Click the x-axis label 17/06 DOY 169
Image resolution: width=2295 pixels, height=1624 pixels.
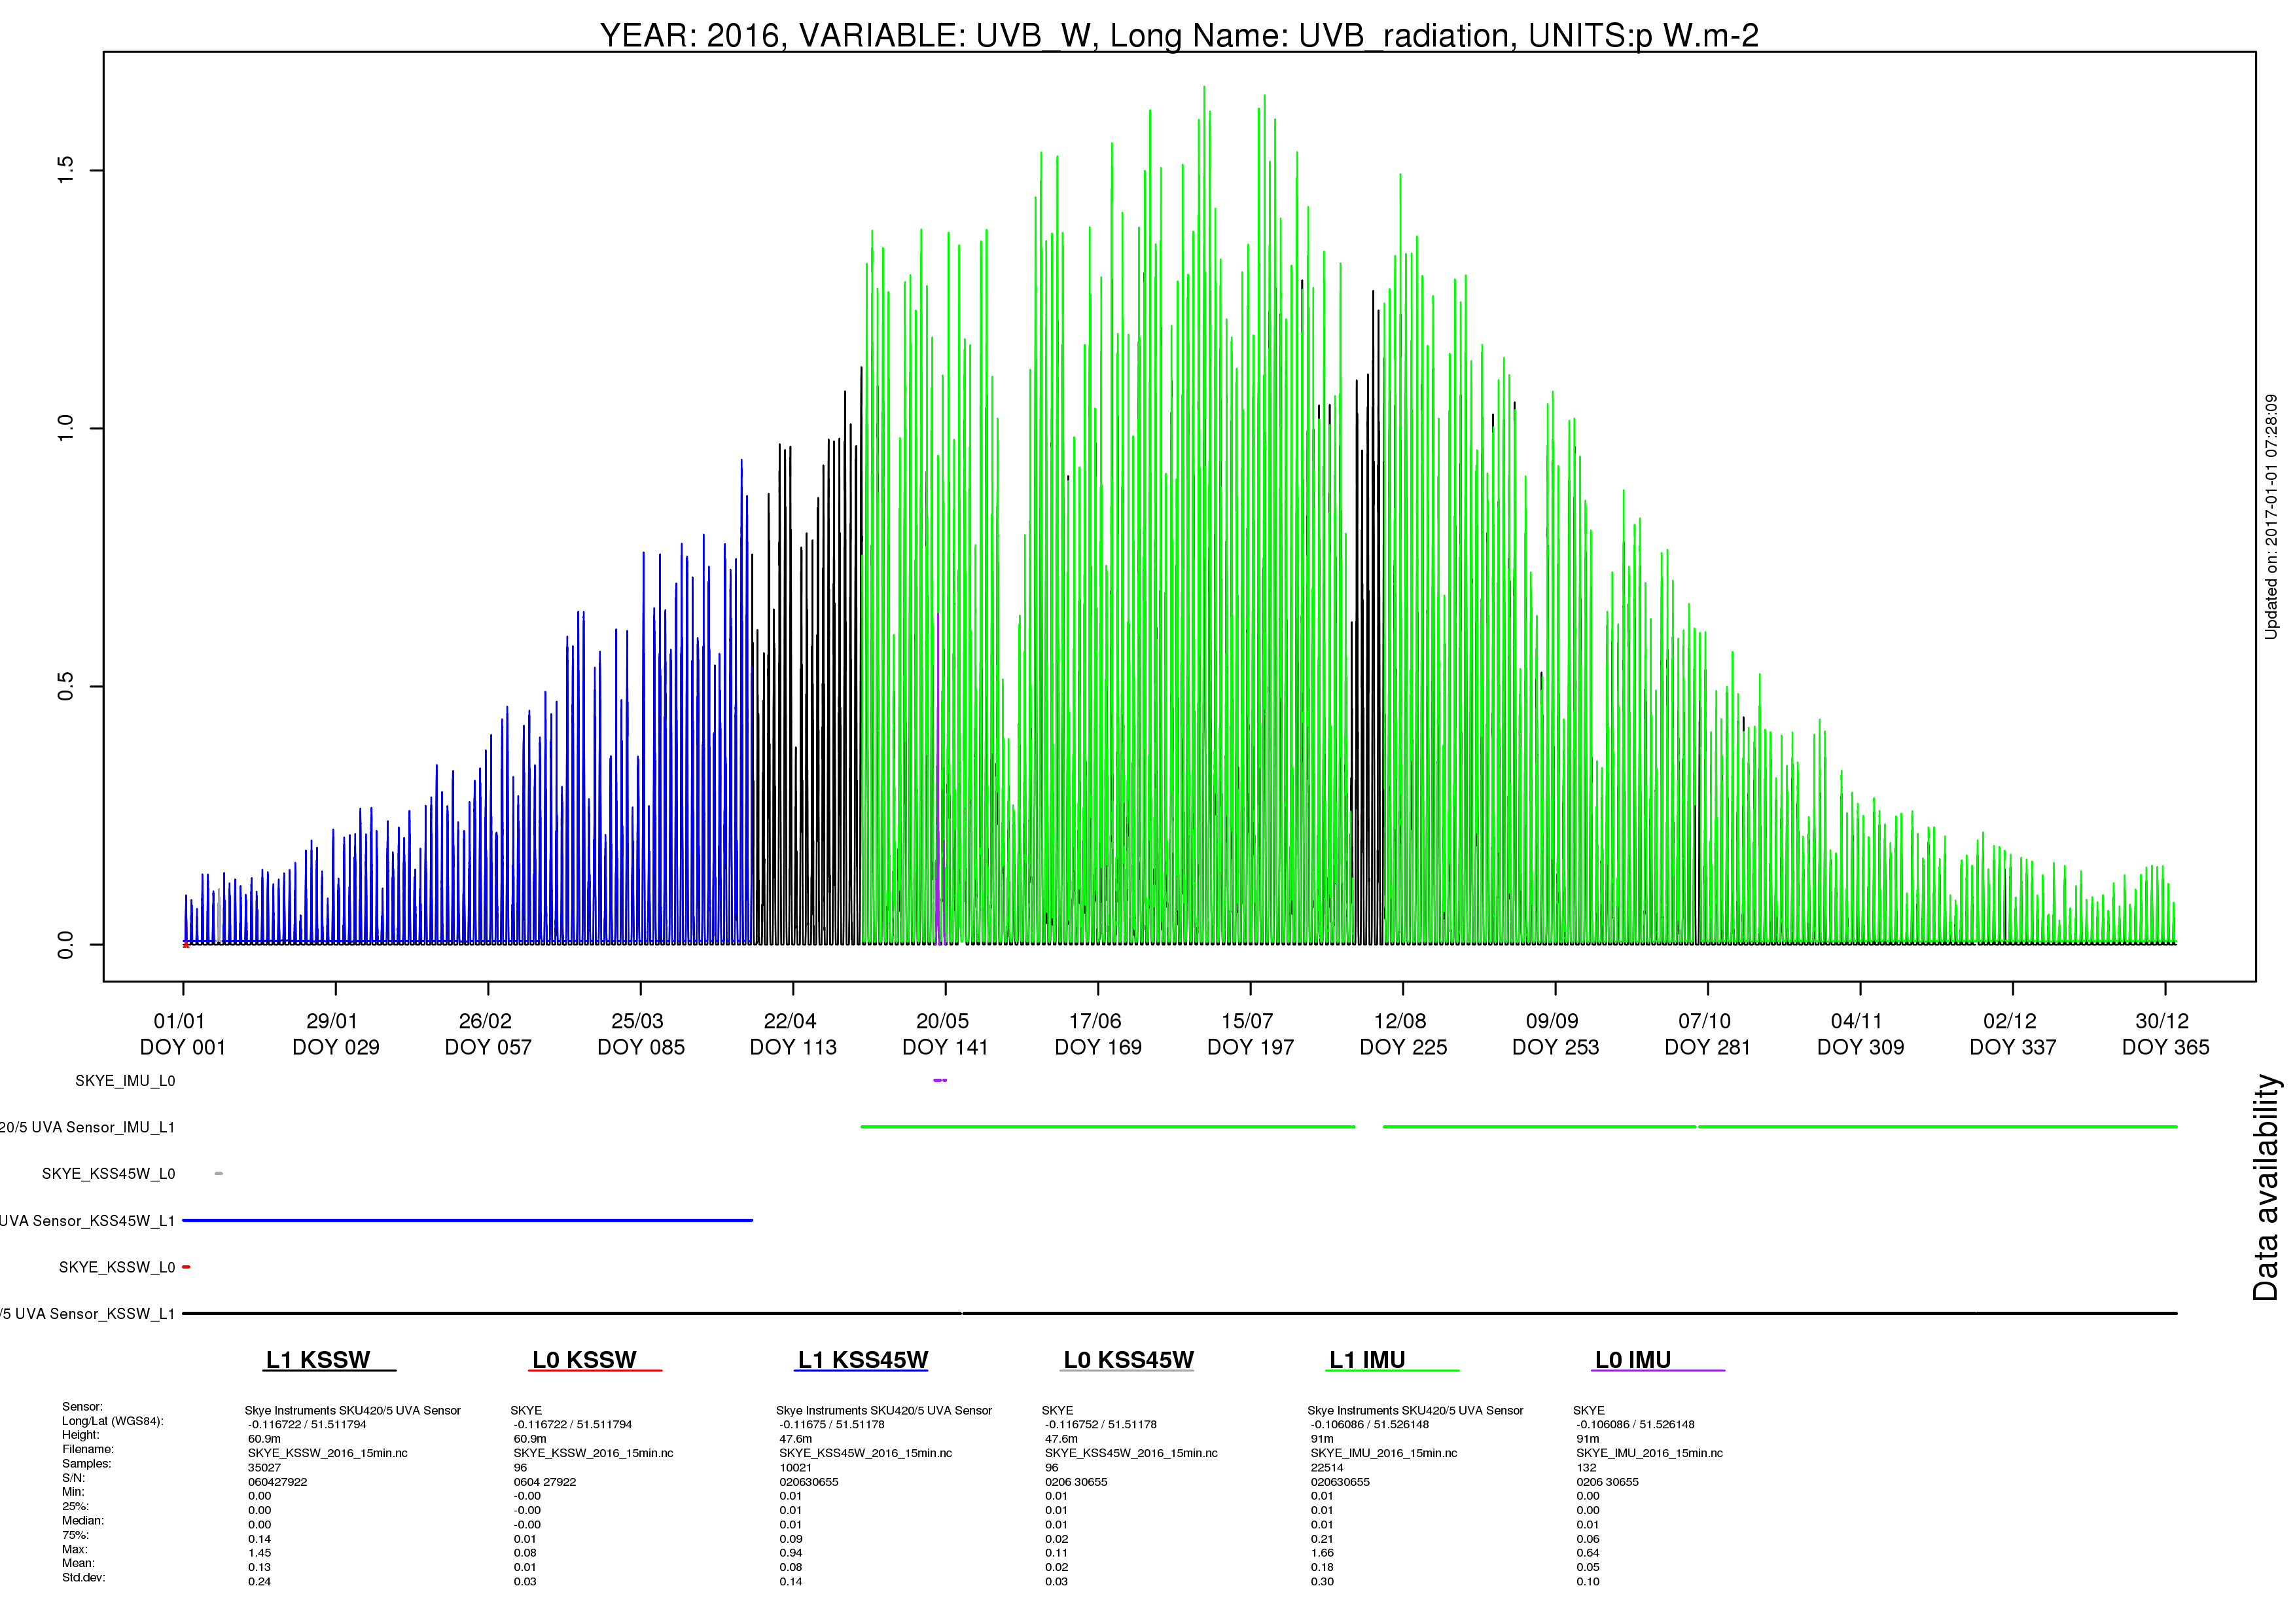click(1097, 1034)
